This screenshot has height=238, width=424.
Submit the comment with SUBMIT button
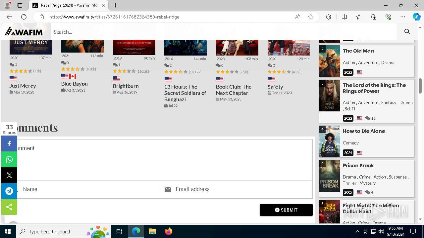286,210
